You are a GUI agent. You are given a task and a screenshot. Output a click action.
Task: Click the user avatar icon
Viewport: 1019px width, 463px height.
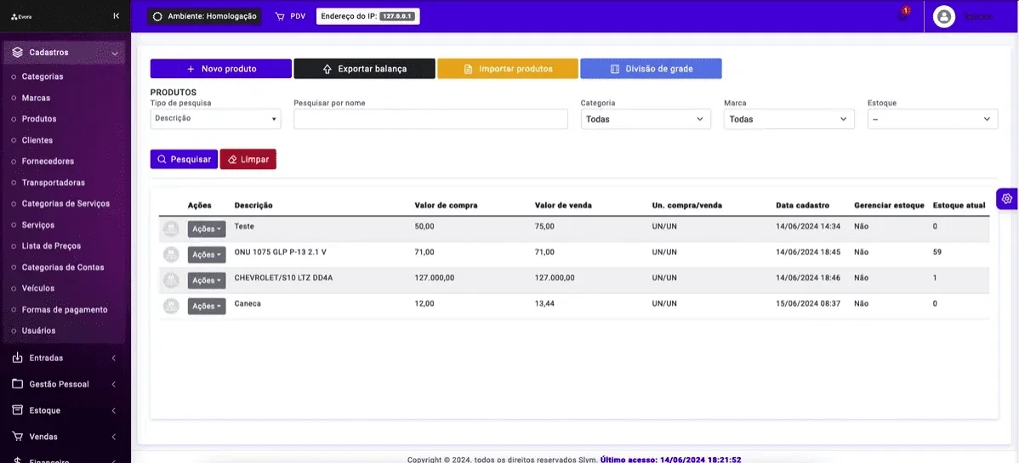943,16
